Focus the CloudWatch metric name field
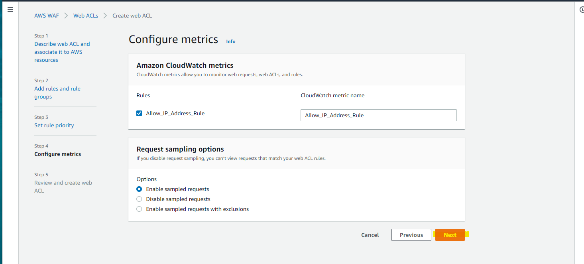This screenshot has height=264, width=584. [378, 115]
